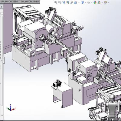121x121 pixels.
Task: Activate the Previous View icon
Action: [64, 2]
